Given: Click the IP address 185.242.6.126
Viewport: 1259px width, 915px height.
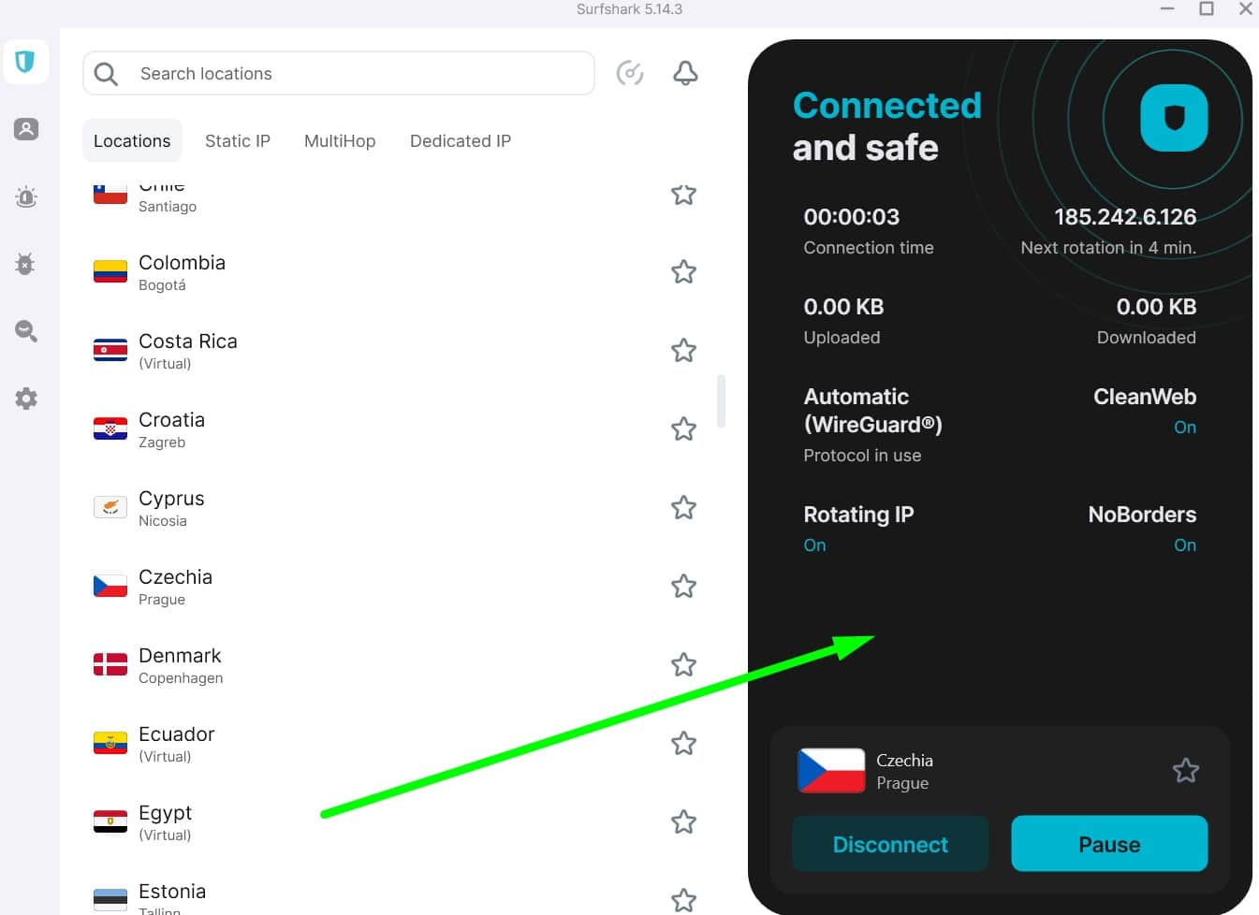Looking at the screenshot, I should (x=1125, y=217).
